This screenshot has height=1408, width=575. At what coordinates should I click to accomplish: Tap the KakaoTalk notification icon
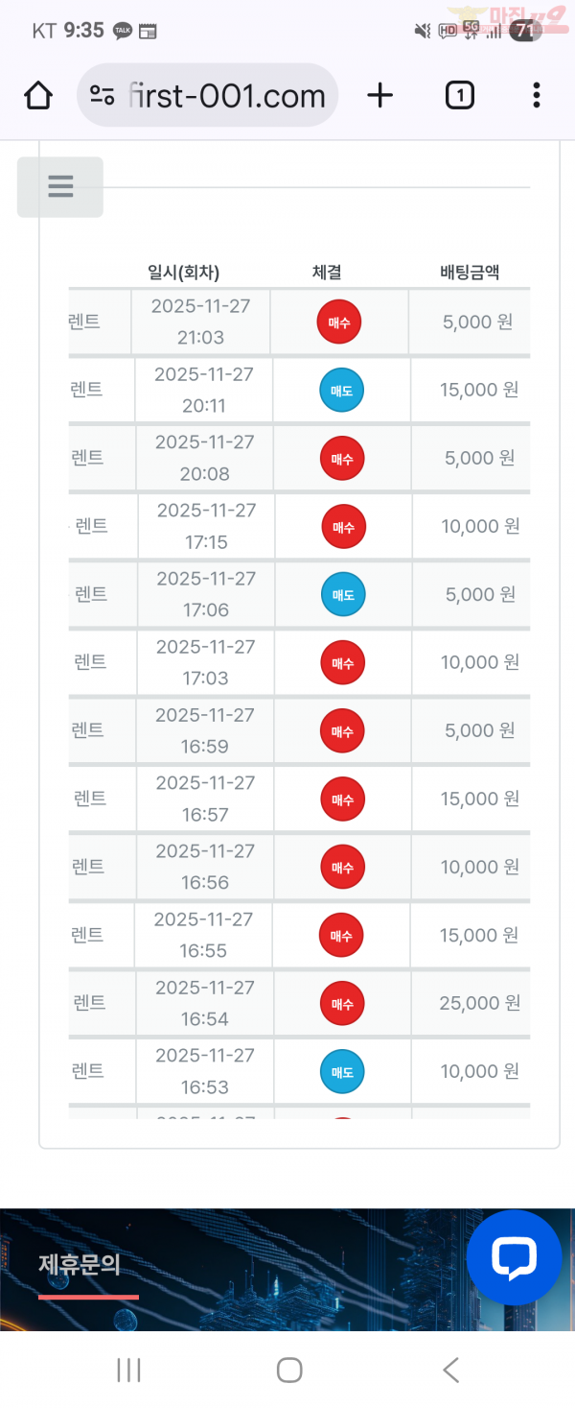[x=119, y=30]
